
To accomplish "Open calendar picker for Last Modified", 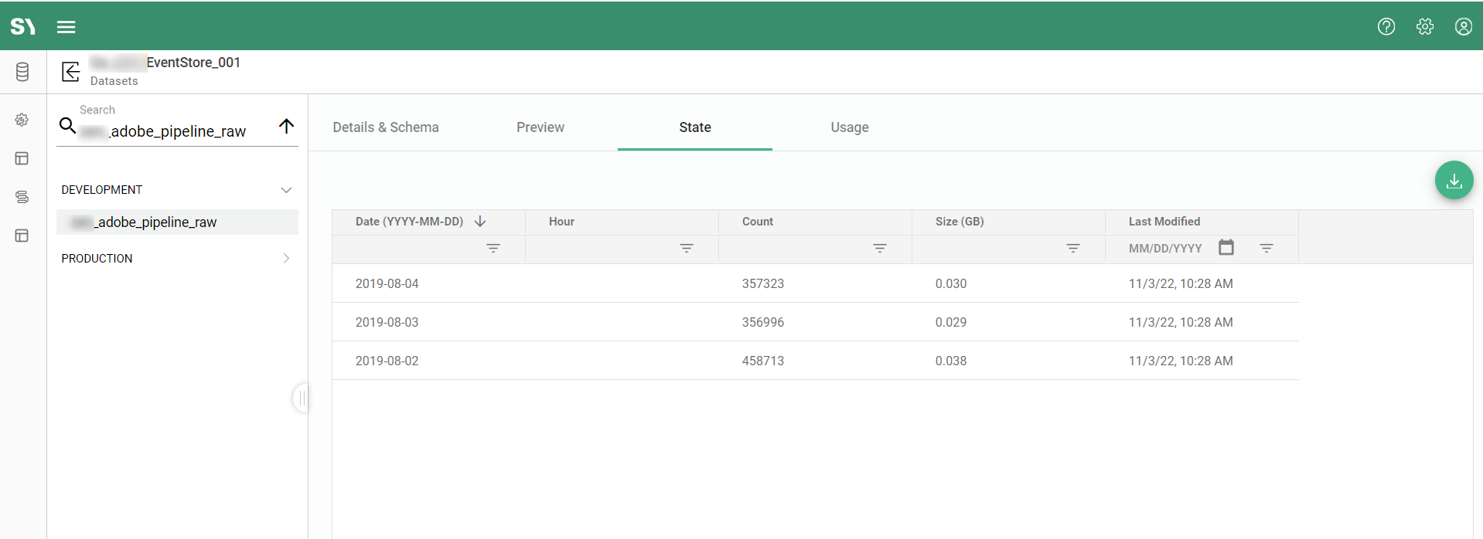I will (1226, 248).
